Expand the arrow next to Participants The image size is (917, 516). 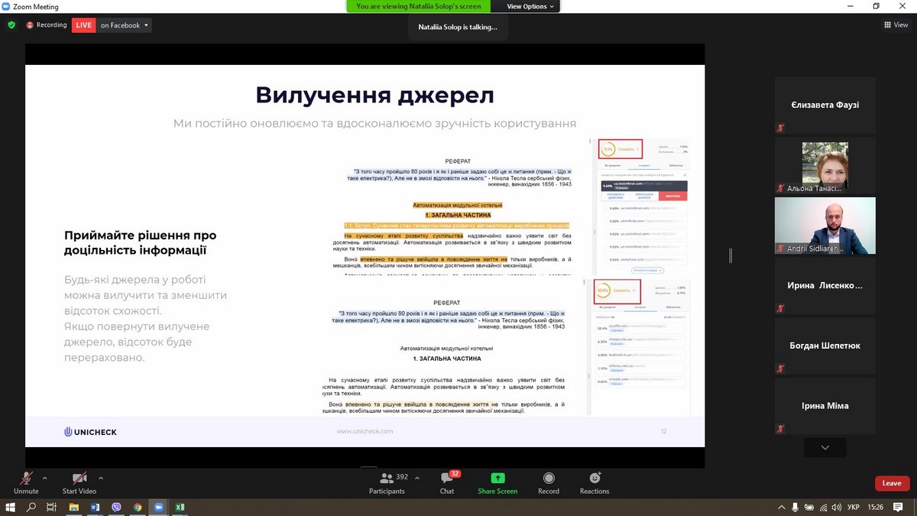pyautogui.click(x=416, y=479)
